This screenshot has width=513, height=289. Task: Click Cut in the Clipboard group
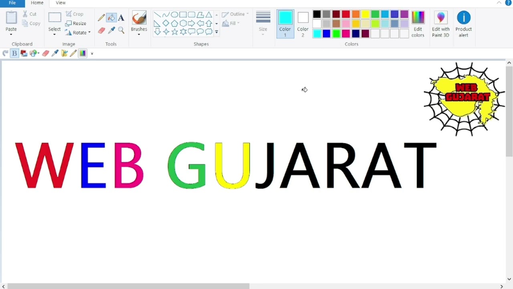29,14
